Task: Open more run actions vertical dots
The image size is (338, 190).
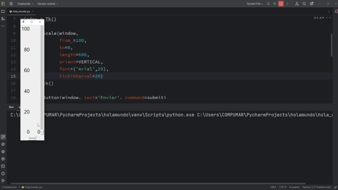Action: coord(287,4)
